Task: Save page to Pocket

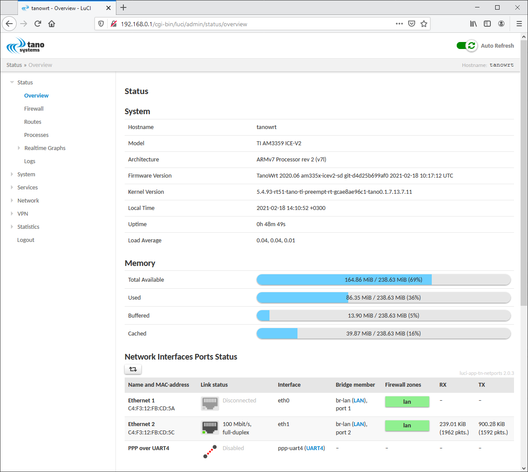Action: [x=411, y=24]
